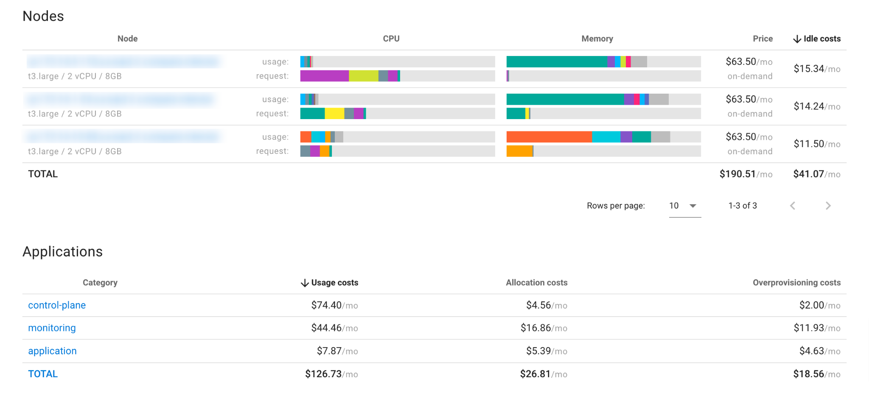Sort nodes by Price column
The width and height of the screenshot is (869, 395).
pos(762,39)
